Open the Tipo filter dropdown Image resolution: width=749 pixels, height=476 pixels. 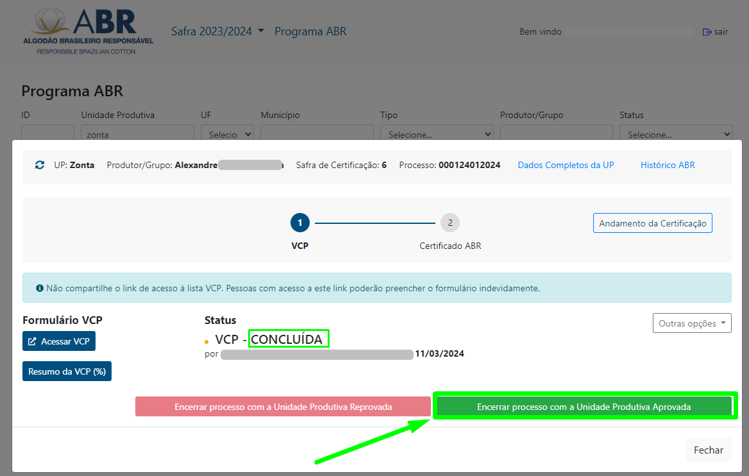pos(437,134)
